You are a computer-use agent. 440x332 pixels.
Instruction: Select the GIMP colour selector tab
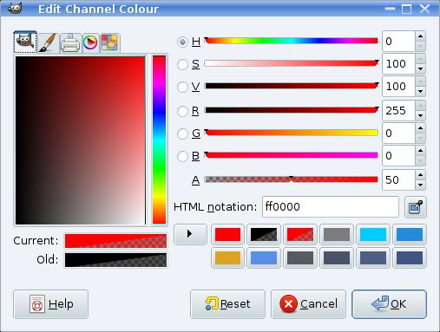click(x=25, y=42)
